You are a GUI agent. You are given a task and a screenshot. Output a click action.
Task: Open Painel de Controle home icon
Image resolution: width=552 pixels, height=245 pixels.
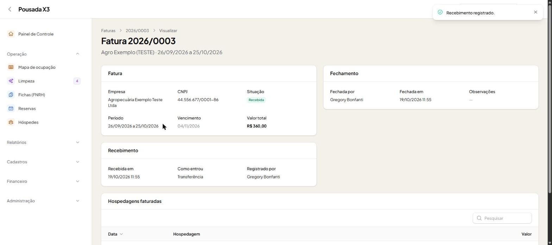click(11, 34)
